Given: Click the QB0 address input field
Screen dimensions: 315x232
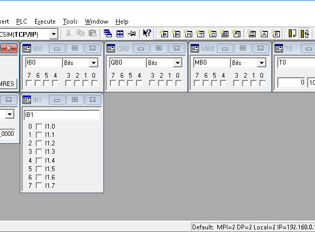Looking at the screenshot, I should (128, 62).
